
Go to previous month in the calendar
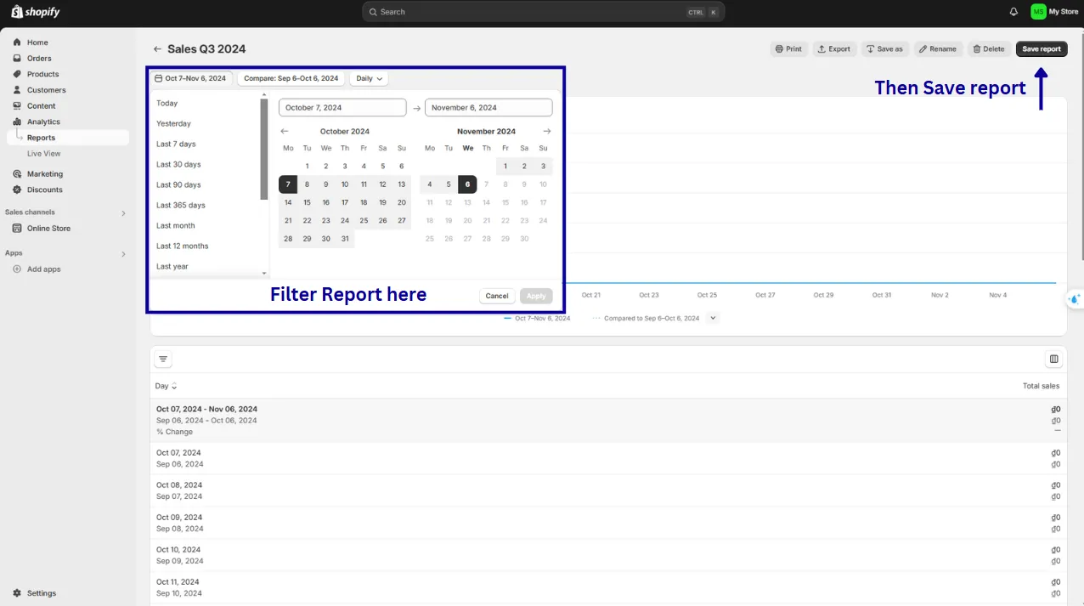(285, 132)
